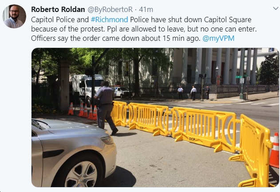Click the three officers across the street
280x192 pixels.
tap(193, 93)
